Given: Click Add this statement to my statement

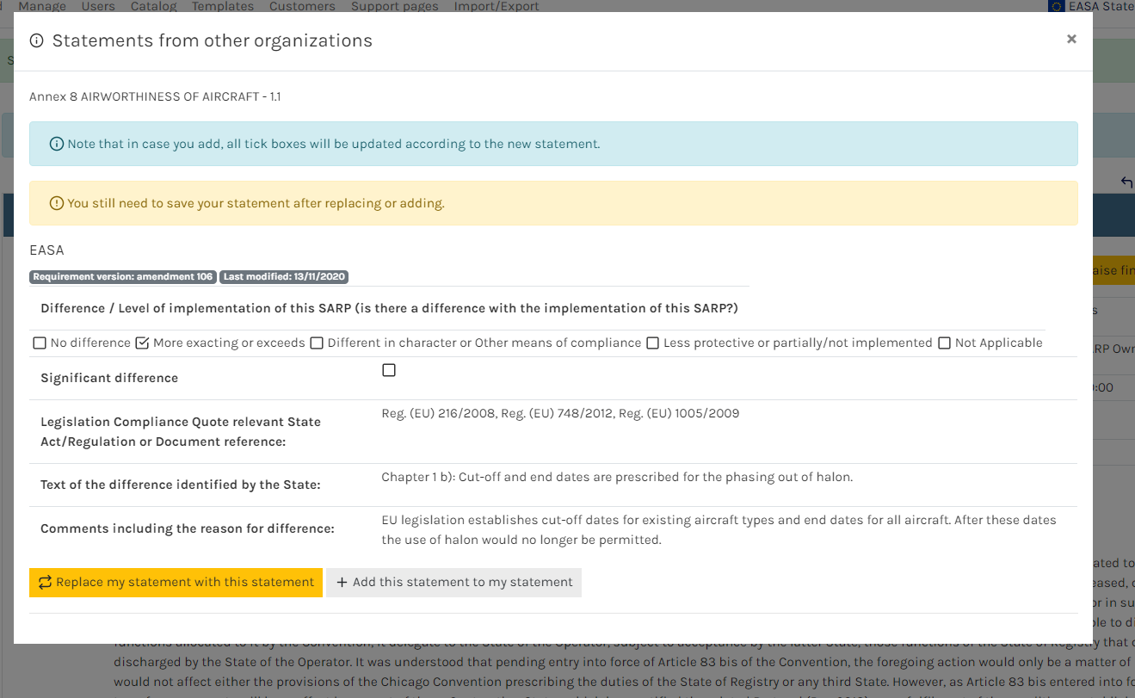Looking at the screenshot, I should click(x=453, y=582).
